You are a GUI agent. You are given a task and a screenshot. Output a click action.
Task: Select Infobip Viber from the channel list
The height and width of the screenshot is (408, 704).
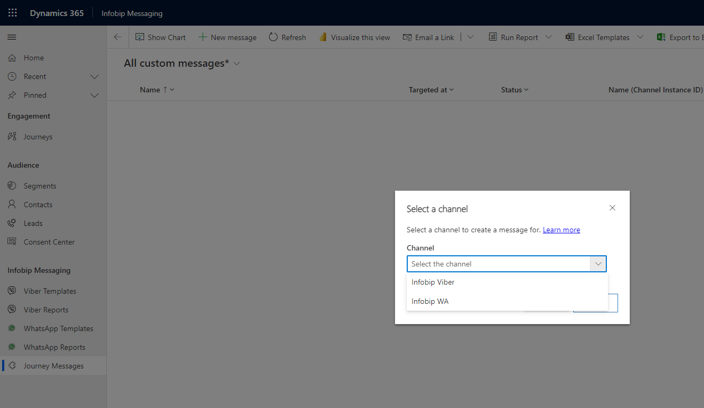[432, 282]
